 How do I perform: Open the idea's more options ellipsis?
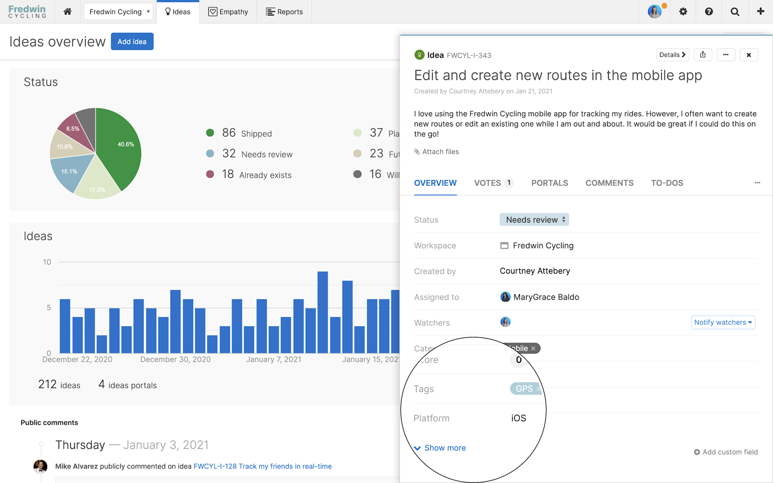[725, 55]
